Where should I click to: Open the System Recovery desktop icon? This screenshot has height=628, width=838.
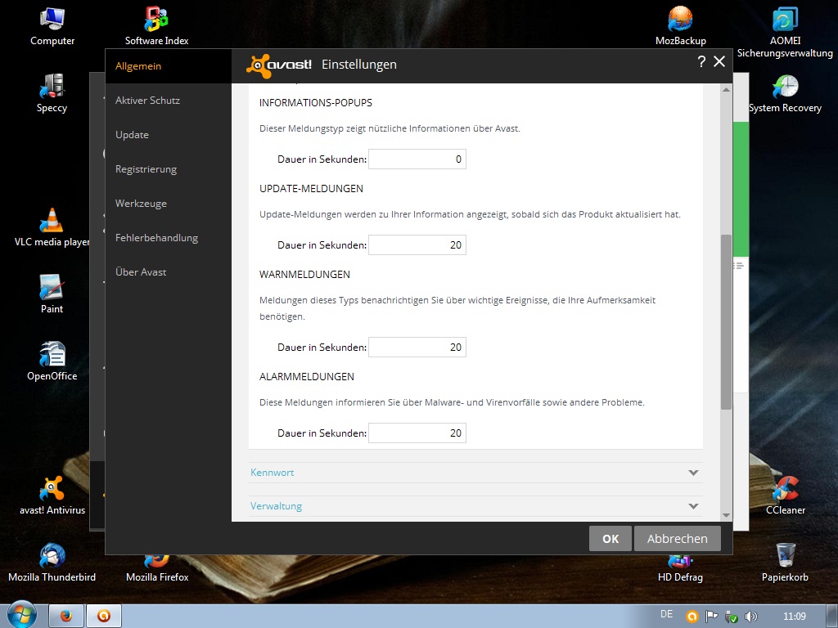pos(785,93)
